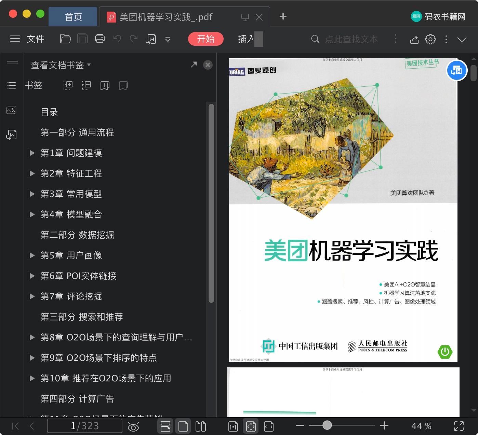This screenshot has height=435, width=478.
Task: Toggle single page view mode
Action: tap(183, 426)
